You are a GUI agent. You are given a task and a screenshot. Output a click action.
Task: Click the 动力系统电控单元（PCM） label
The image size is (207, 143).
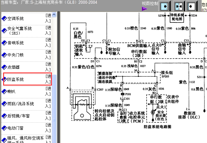137,117
